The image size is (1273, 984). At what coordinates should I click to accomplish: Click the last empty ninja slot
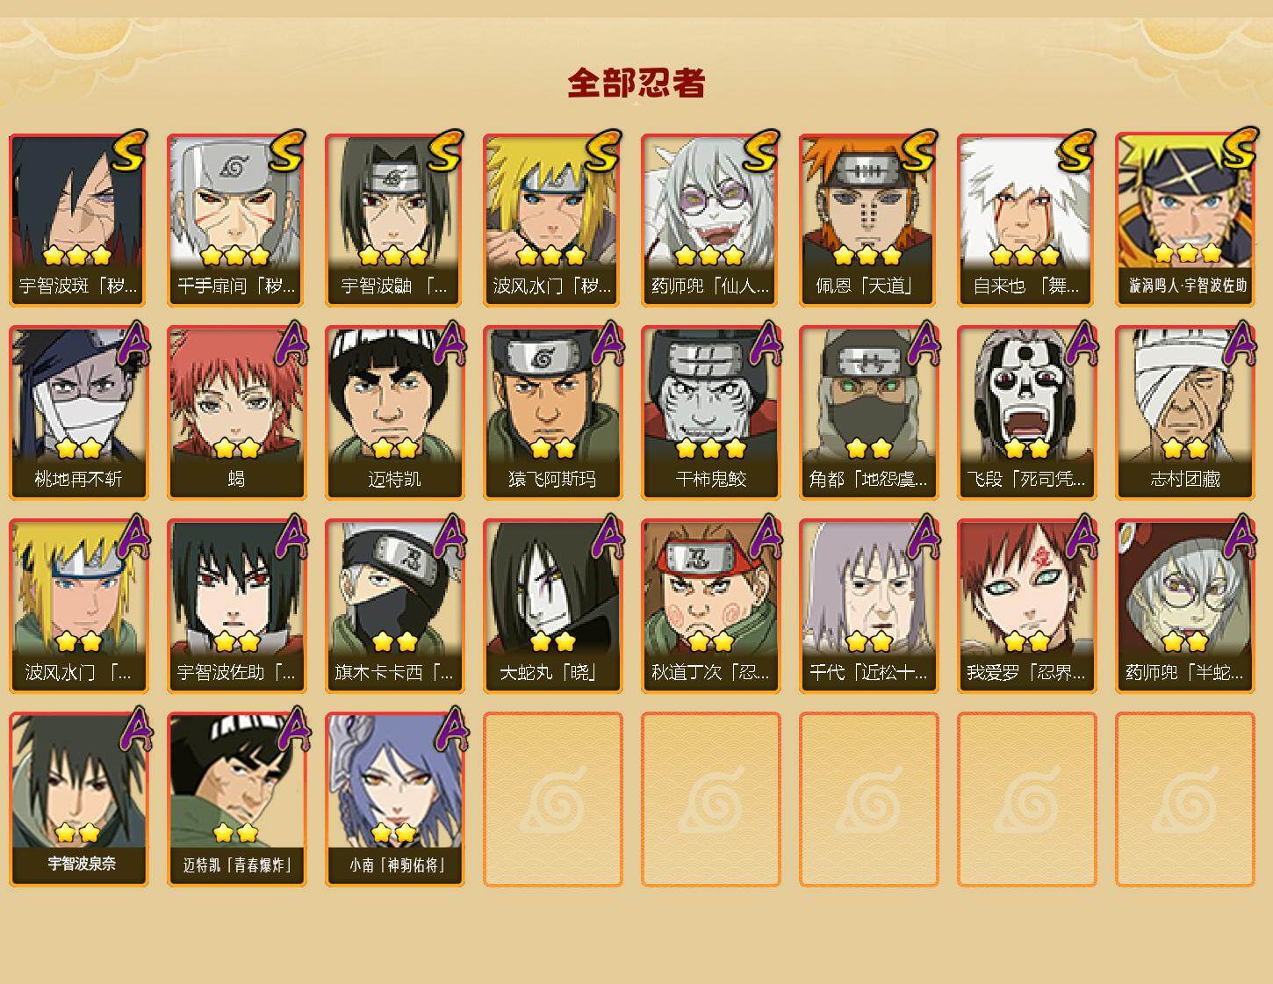(x=1185, y=799)
